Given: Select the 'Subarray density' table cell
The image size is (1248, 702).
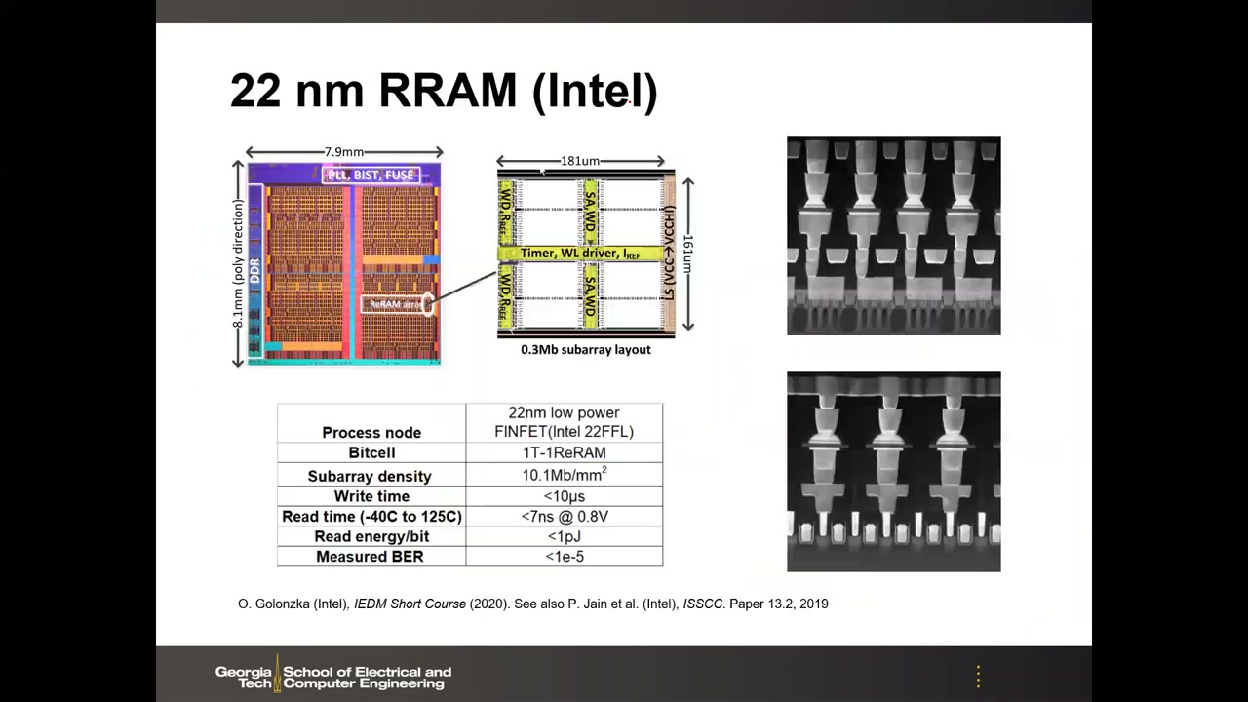Looking at the screenshot, I should [371, 475].
